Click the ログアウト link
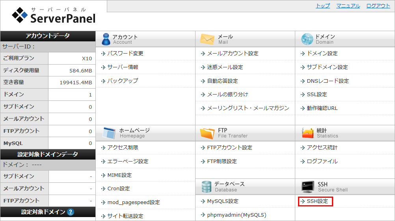The image size is (395, 221). (x=378, y=6)
